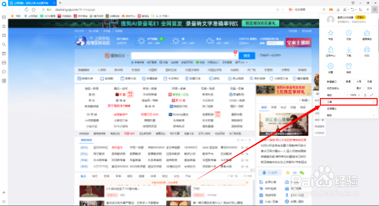
Task: Increase zoom with the plus button
Action: 359,95
